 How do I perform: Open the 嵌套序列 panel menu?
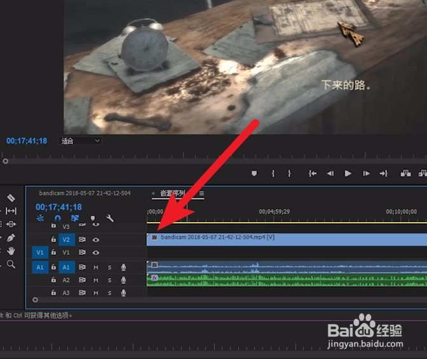(201, 193)
